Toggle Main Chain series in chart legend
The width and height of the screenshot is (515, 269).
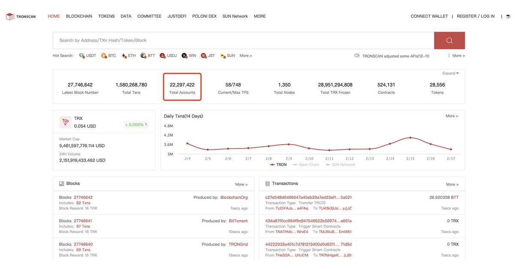coord(306,165)
